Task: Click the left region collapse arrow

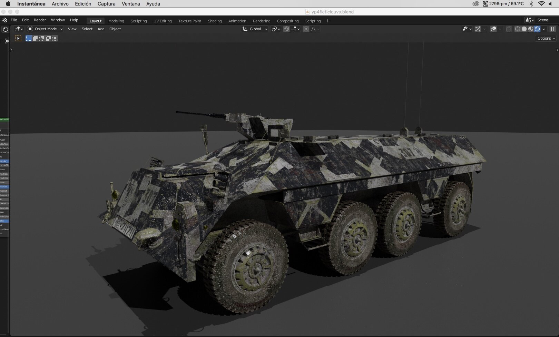Action: 11,50
